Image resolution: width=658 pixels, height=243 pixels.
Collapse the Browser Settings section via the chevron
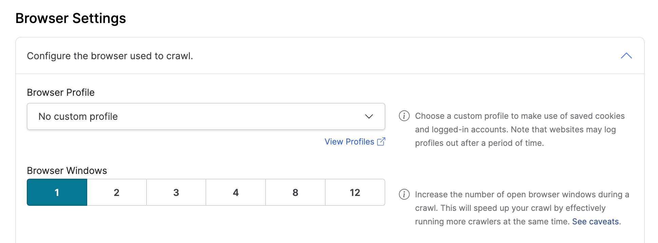tap(627, 56)
